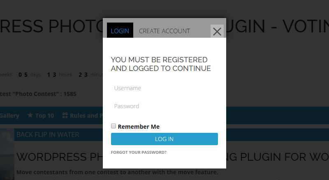Focus the Password input field
The height and width of the screenshot is (180, 329).
tap(164, 106)
